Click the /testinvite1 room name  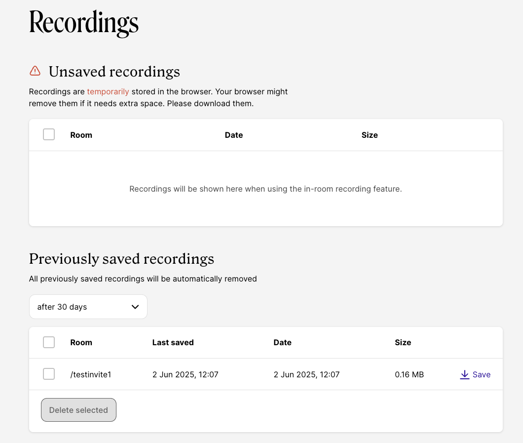pyautogui.click(x=91, y=374)
